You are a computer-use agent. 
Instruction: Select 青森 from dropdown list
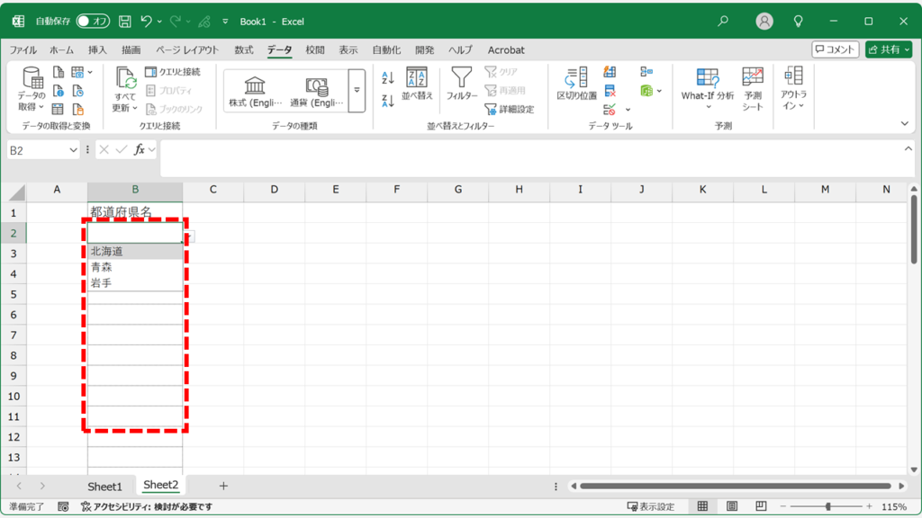click(x=135, y=267)
